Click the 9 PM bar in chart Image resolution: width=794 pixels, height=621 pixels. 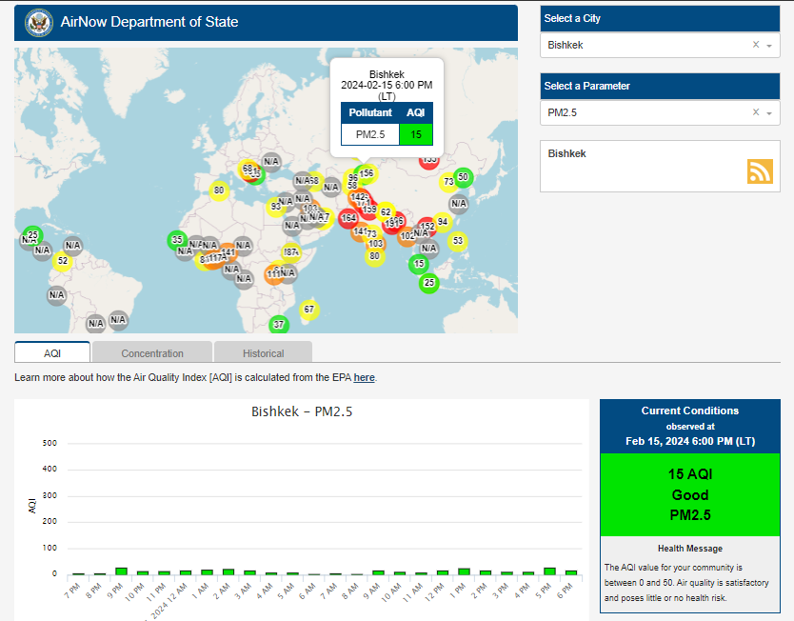click(x=121, y=571)
